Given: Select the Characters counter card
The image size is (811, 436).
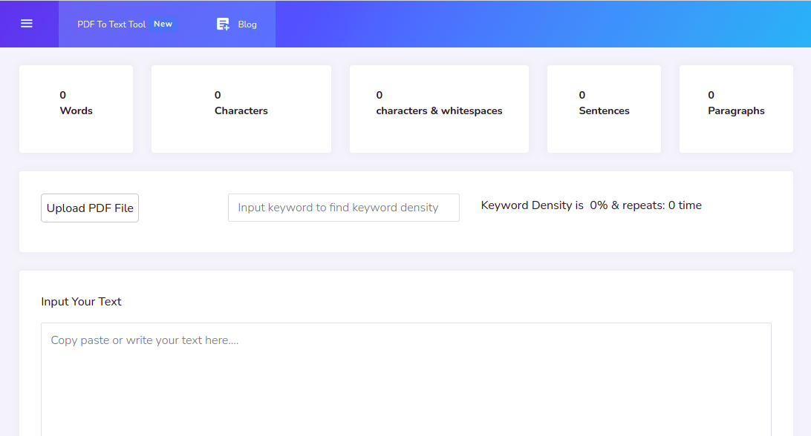Looking at the screenshot, I should click(241, 108).
